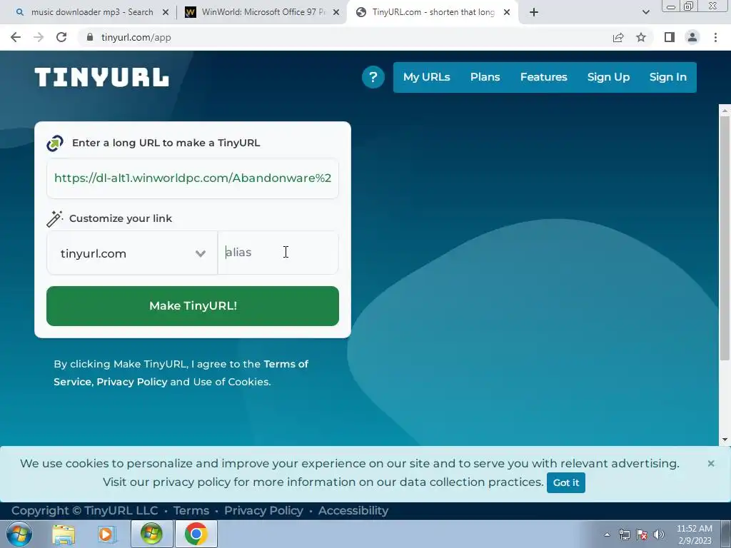Image resolution: width=731 pixels, height=548 pixels.
Task: Open My URLs menu
Action: [427, 77]
